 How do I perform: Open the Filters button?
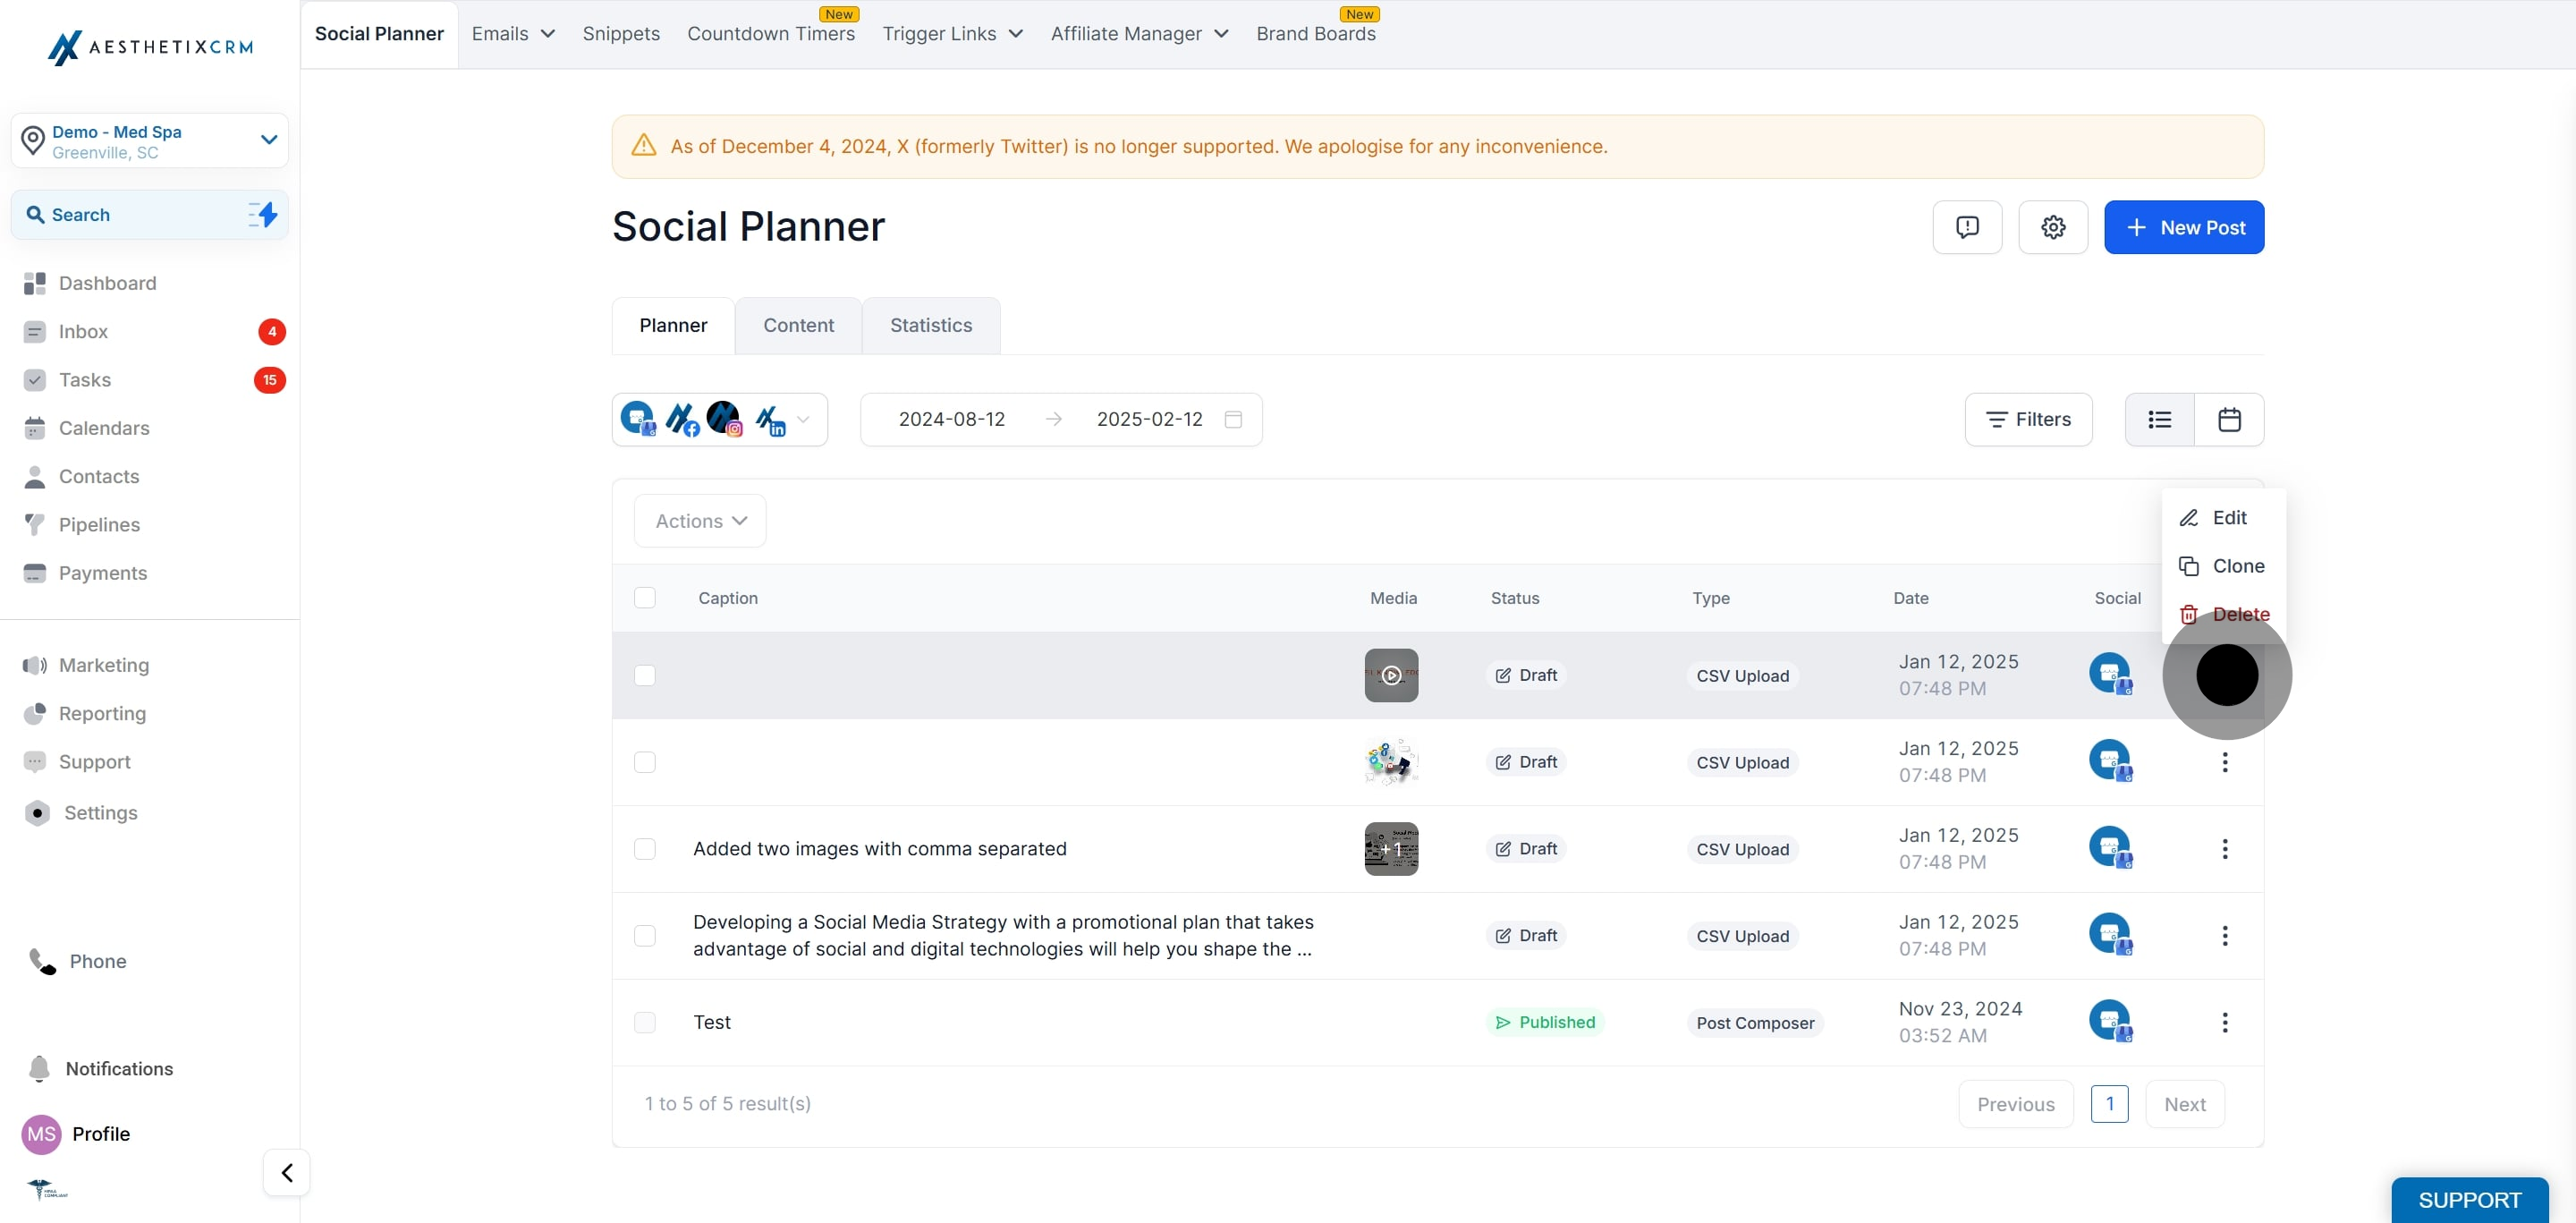click(2028, 419)
